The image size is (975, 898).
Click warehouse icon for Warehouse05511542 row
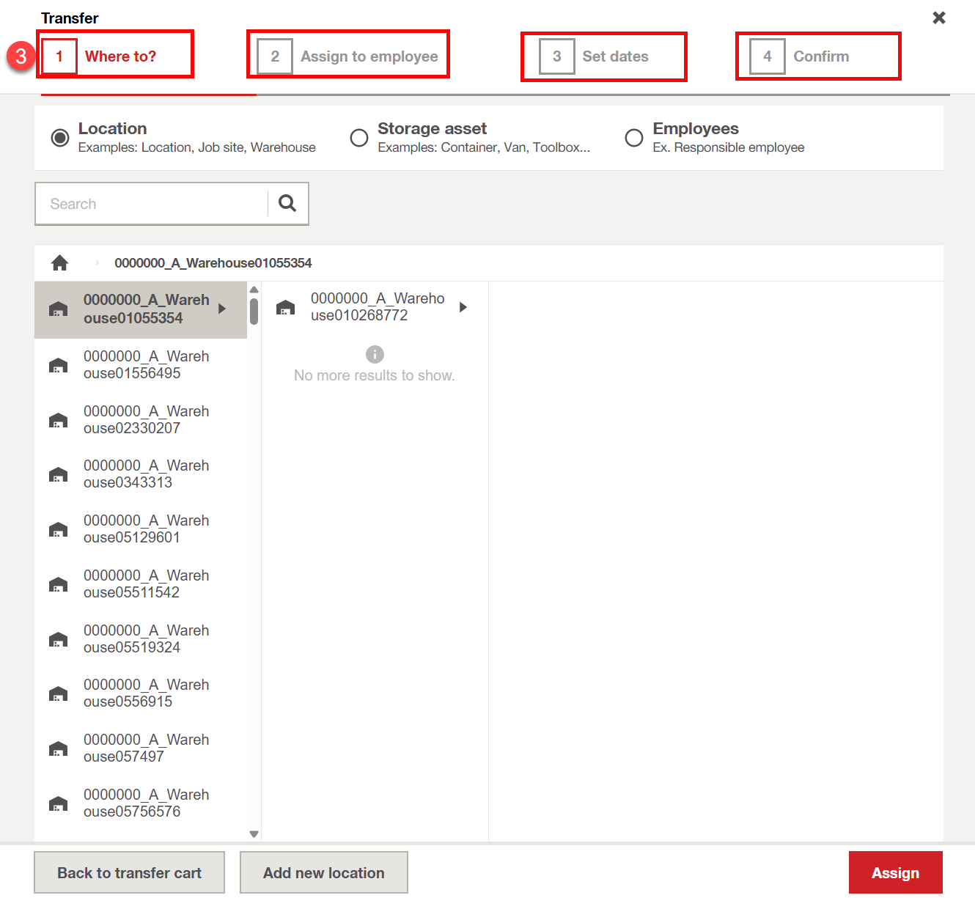(58, 584)
